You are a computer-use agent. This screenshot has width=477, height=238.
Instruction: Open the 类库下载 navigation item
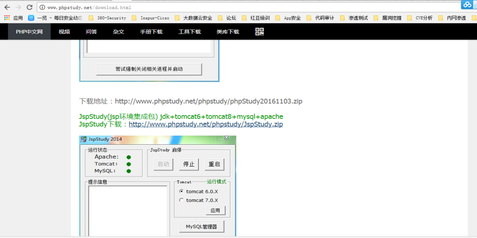228,31
